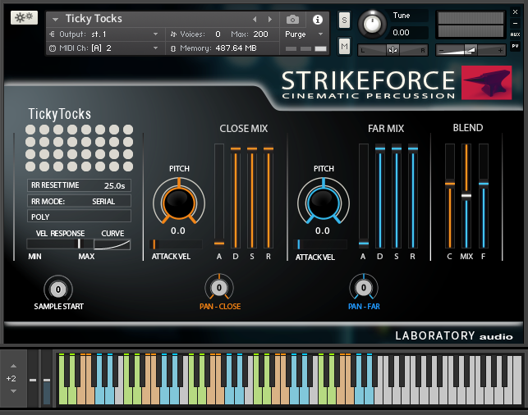Adjust Far Mix Release (R) fader
This screenshot has height=415, width=528.
coord(413,148)
